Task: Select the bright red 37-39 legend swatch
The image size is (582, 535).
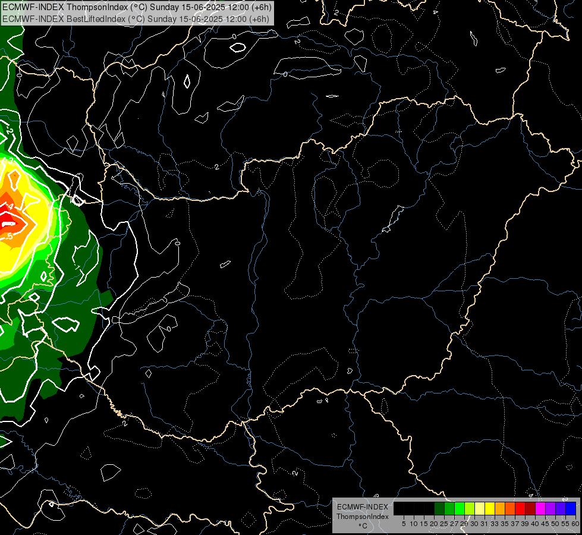Action: pyautogui.click(x=520, y=509)
